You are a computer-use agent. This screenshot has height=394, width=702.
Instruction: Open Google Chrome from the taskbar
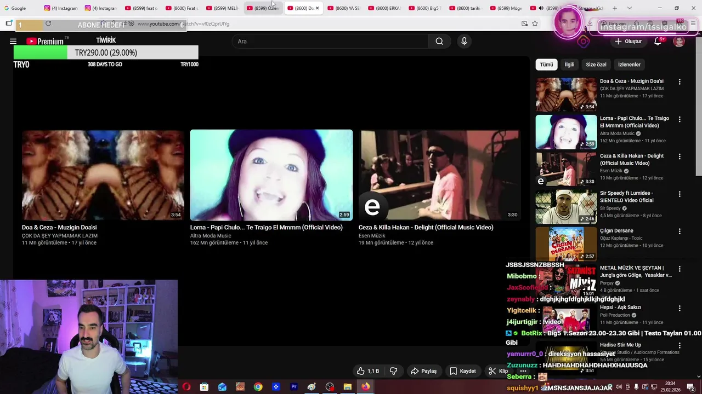258,387
